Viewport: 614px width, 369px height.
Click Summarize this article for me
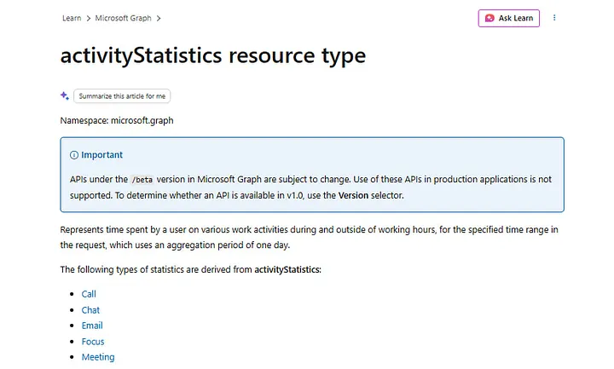[x=122, y=95]
